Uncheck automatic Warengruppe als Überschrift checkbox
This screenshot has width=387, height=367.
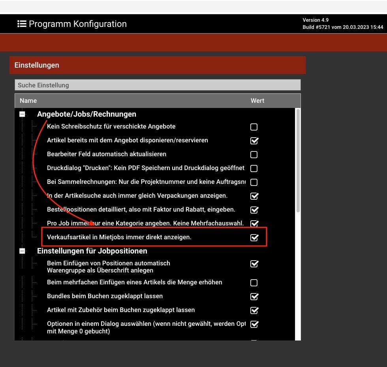pos(254,263)
